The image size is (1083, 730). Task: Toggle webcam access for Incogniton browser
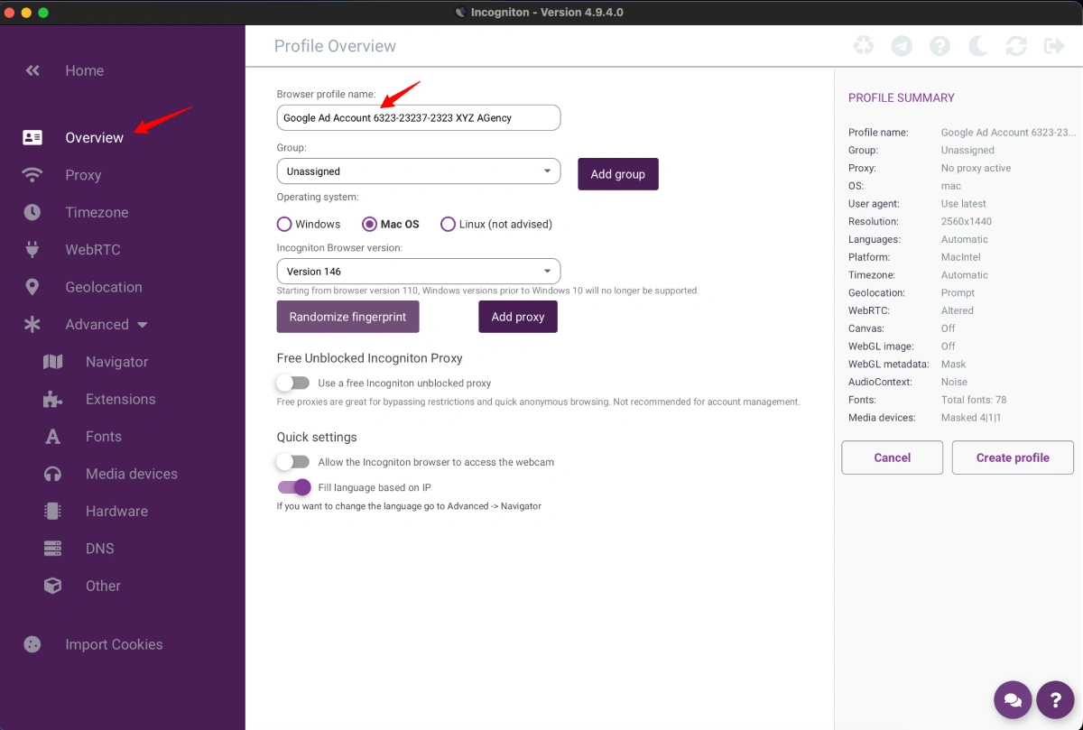293,462
